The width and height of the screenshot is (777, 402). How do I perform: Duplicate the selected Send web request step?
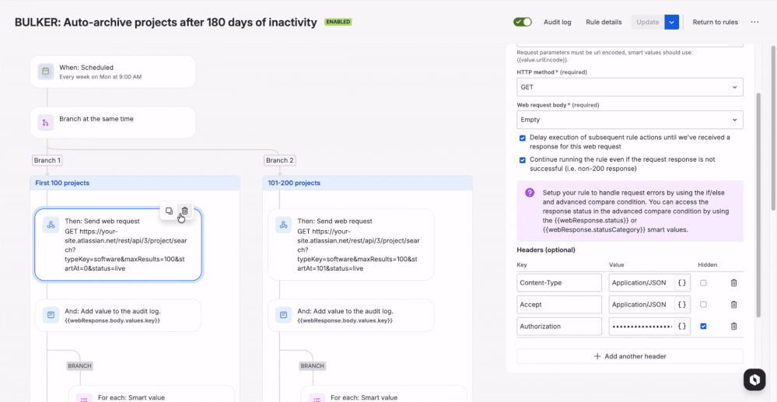169,211
